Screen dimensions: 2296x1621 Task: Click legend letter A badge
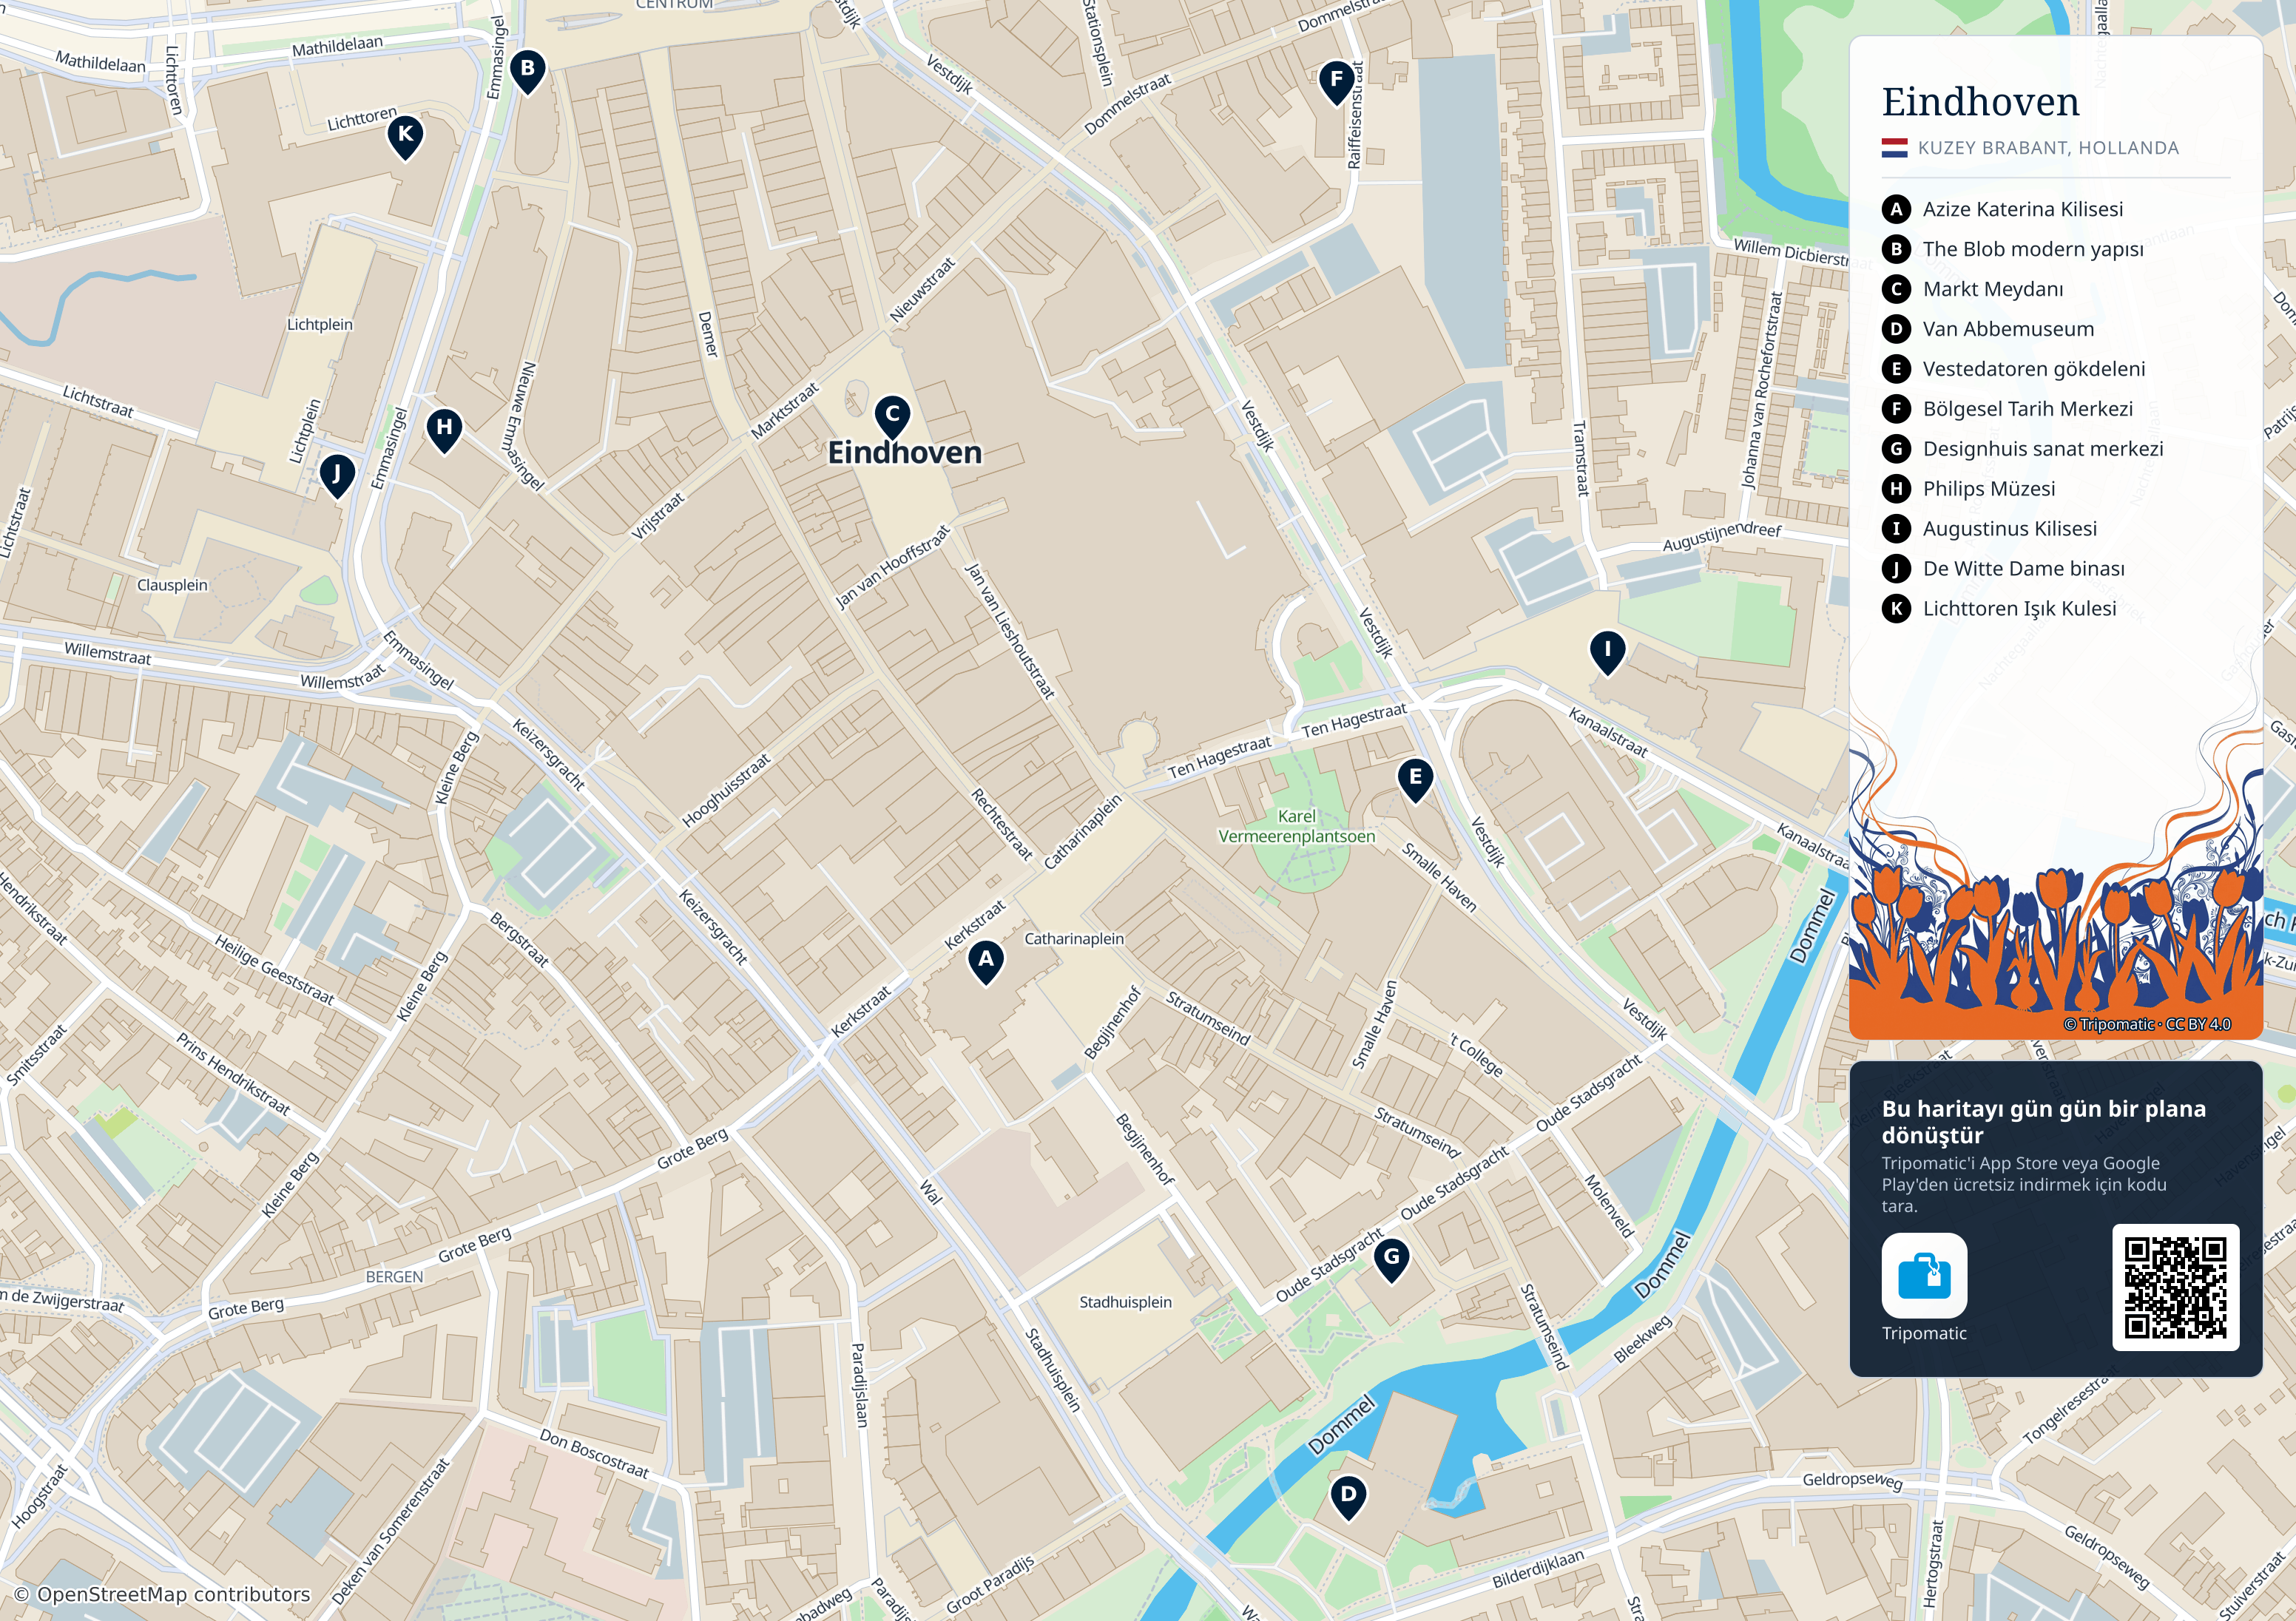(1896, 209)
